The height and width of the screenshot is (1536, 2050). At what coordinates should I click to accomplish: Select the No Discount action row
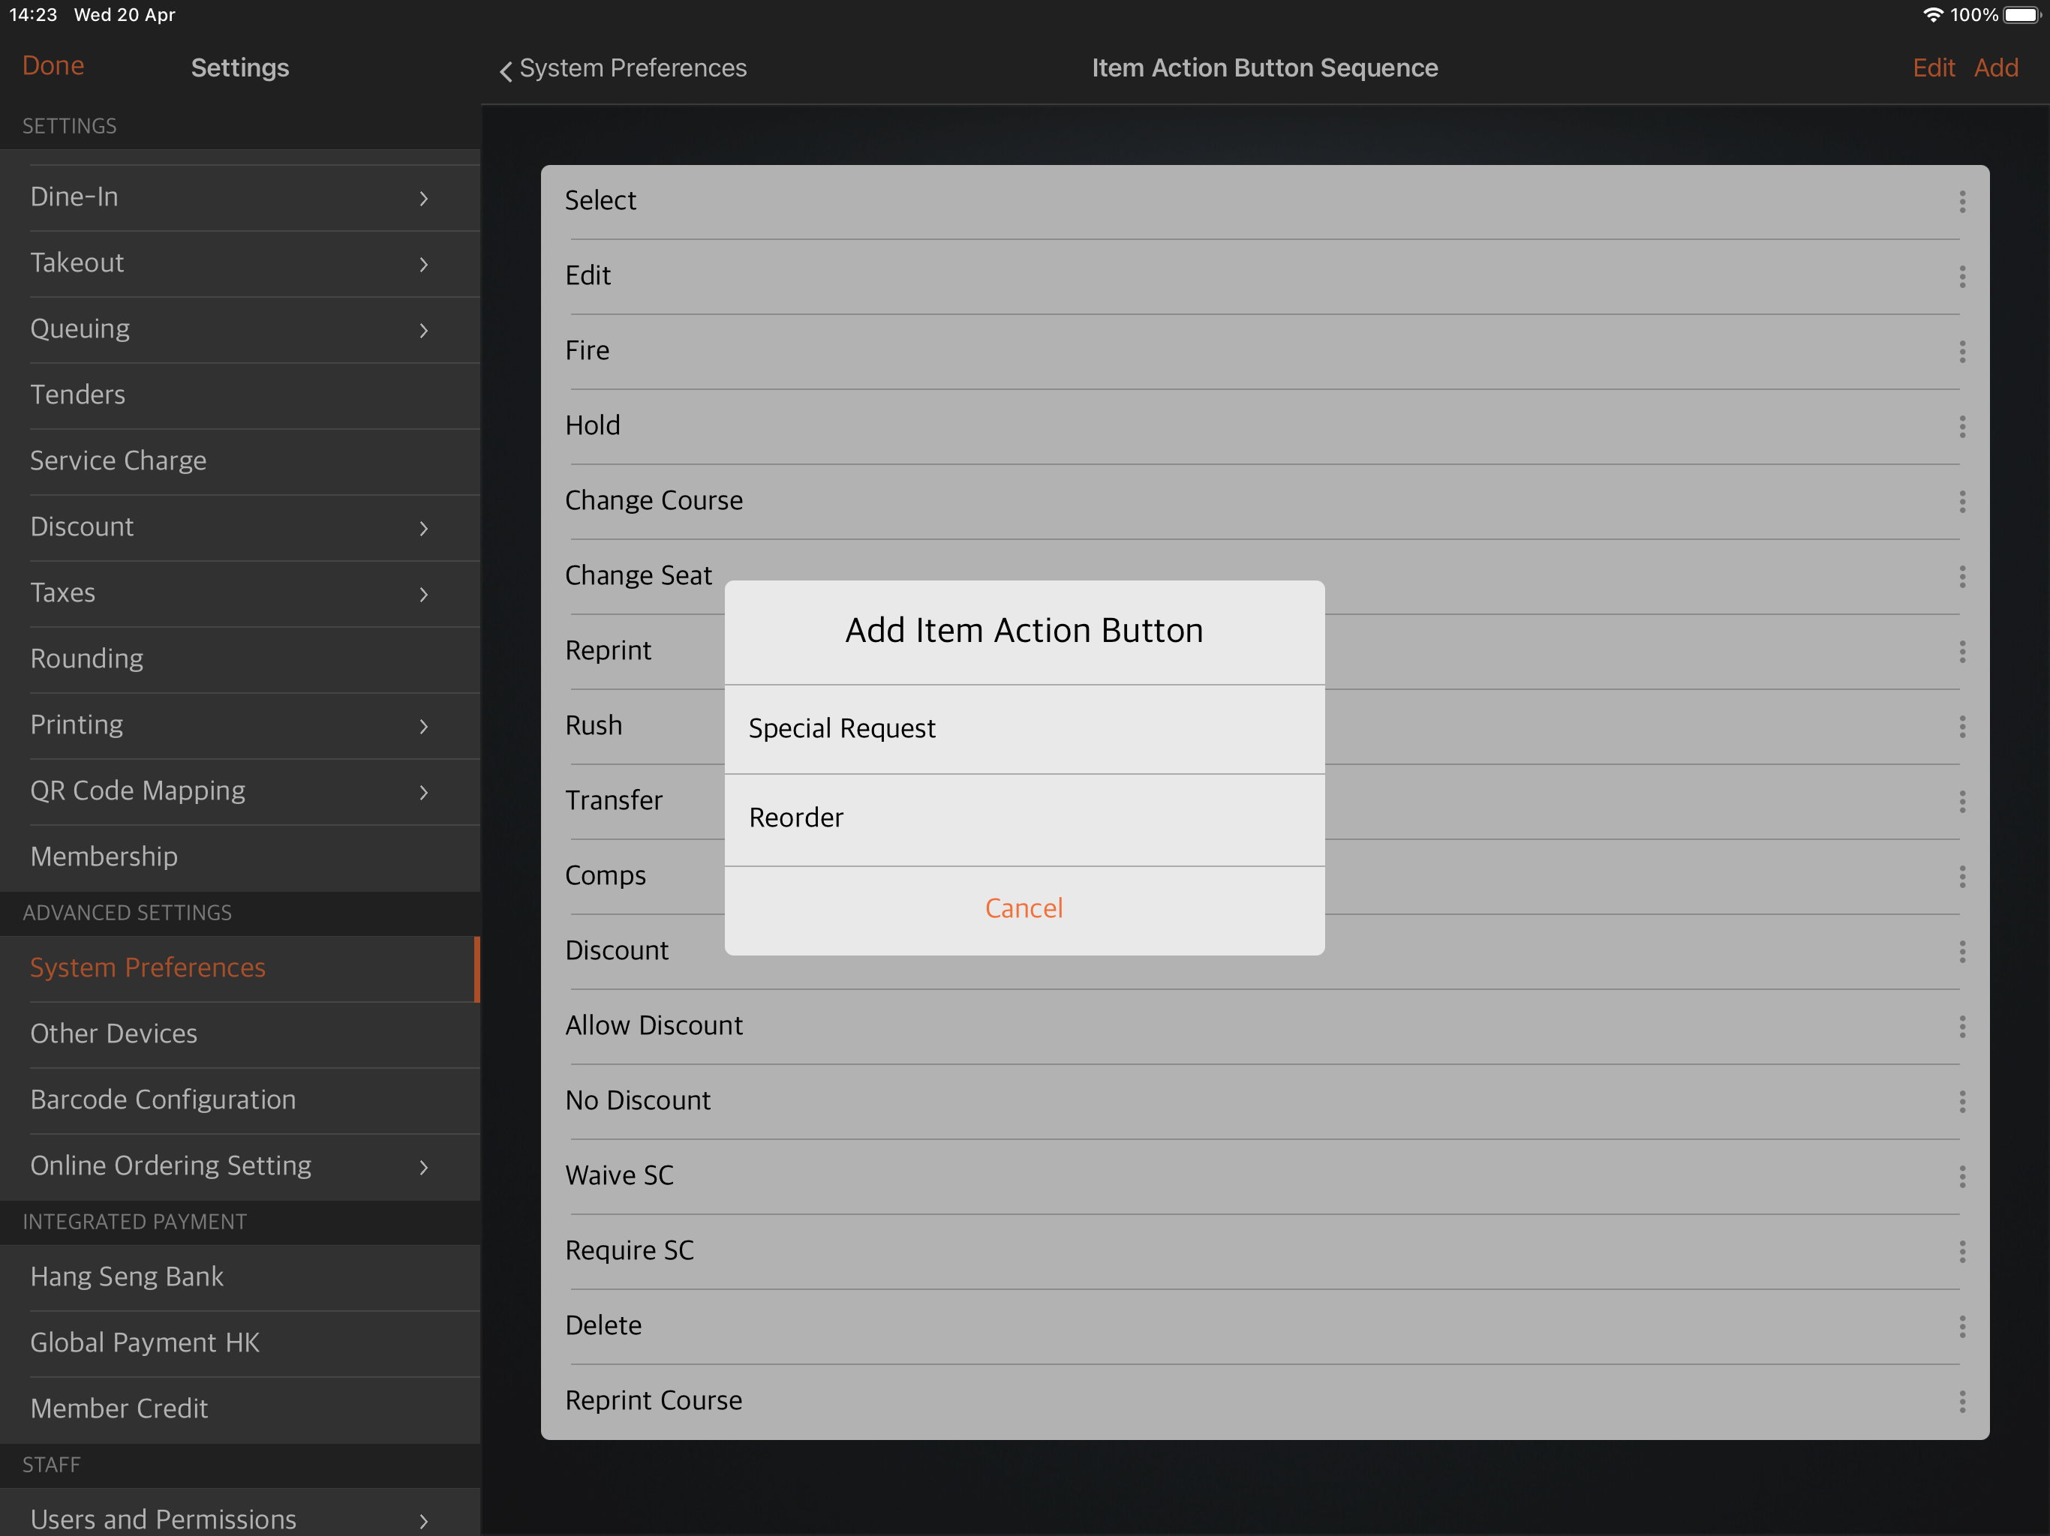point(1265,1102)
